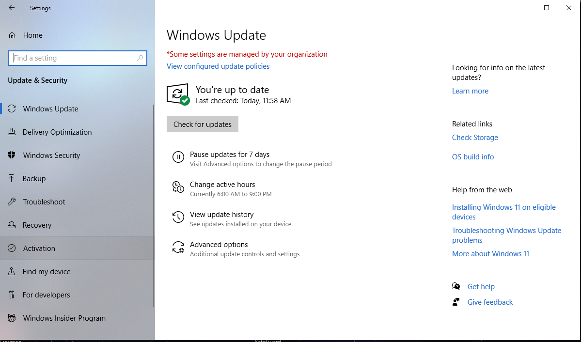Click the Get help link
The image size is (581, 342).
481,287
